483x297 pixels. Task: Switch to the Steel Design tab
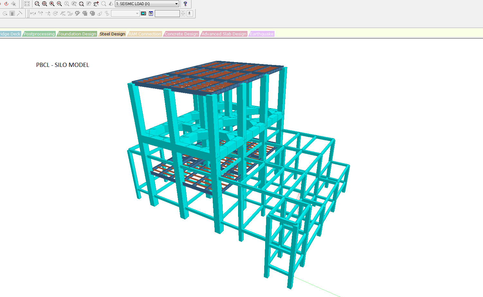point(112,34)
